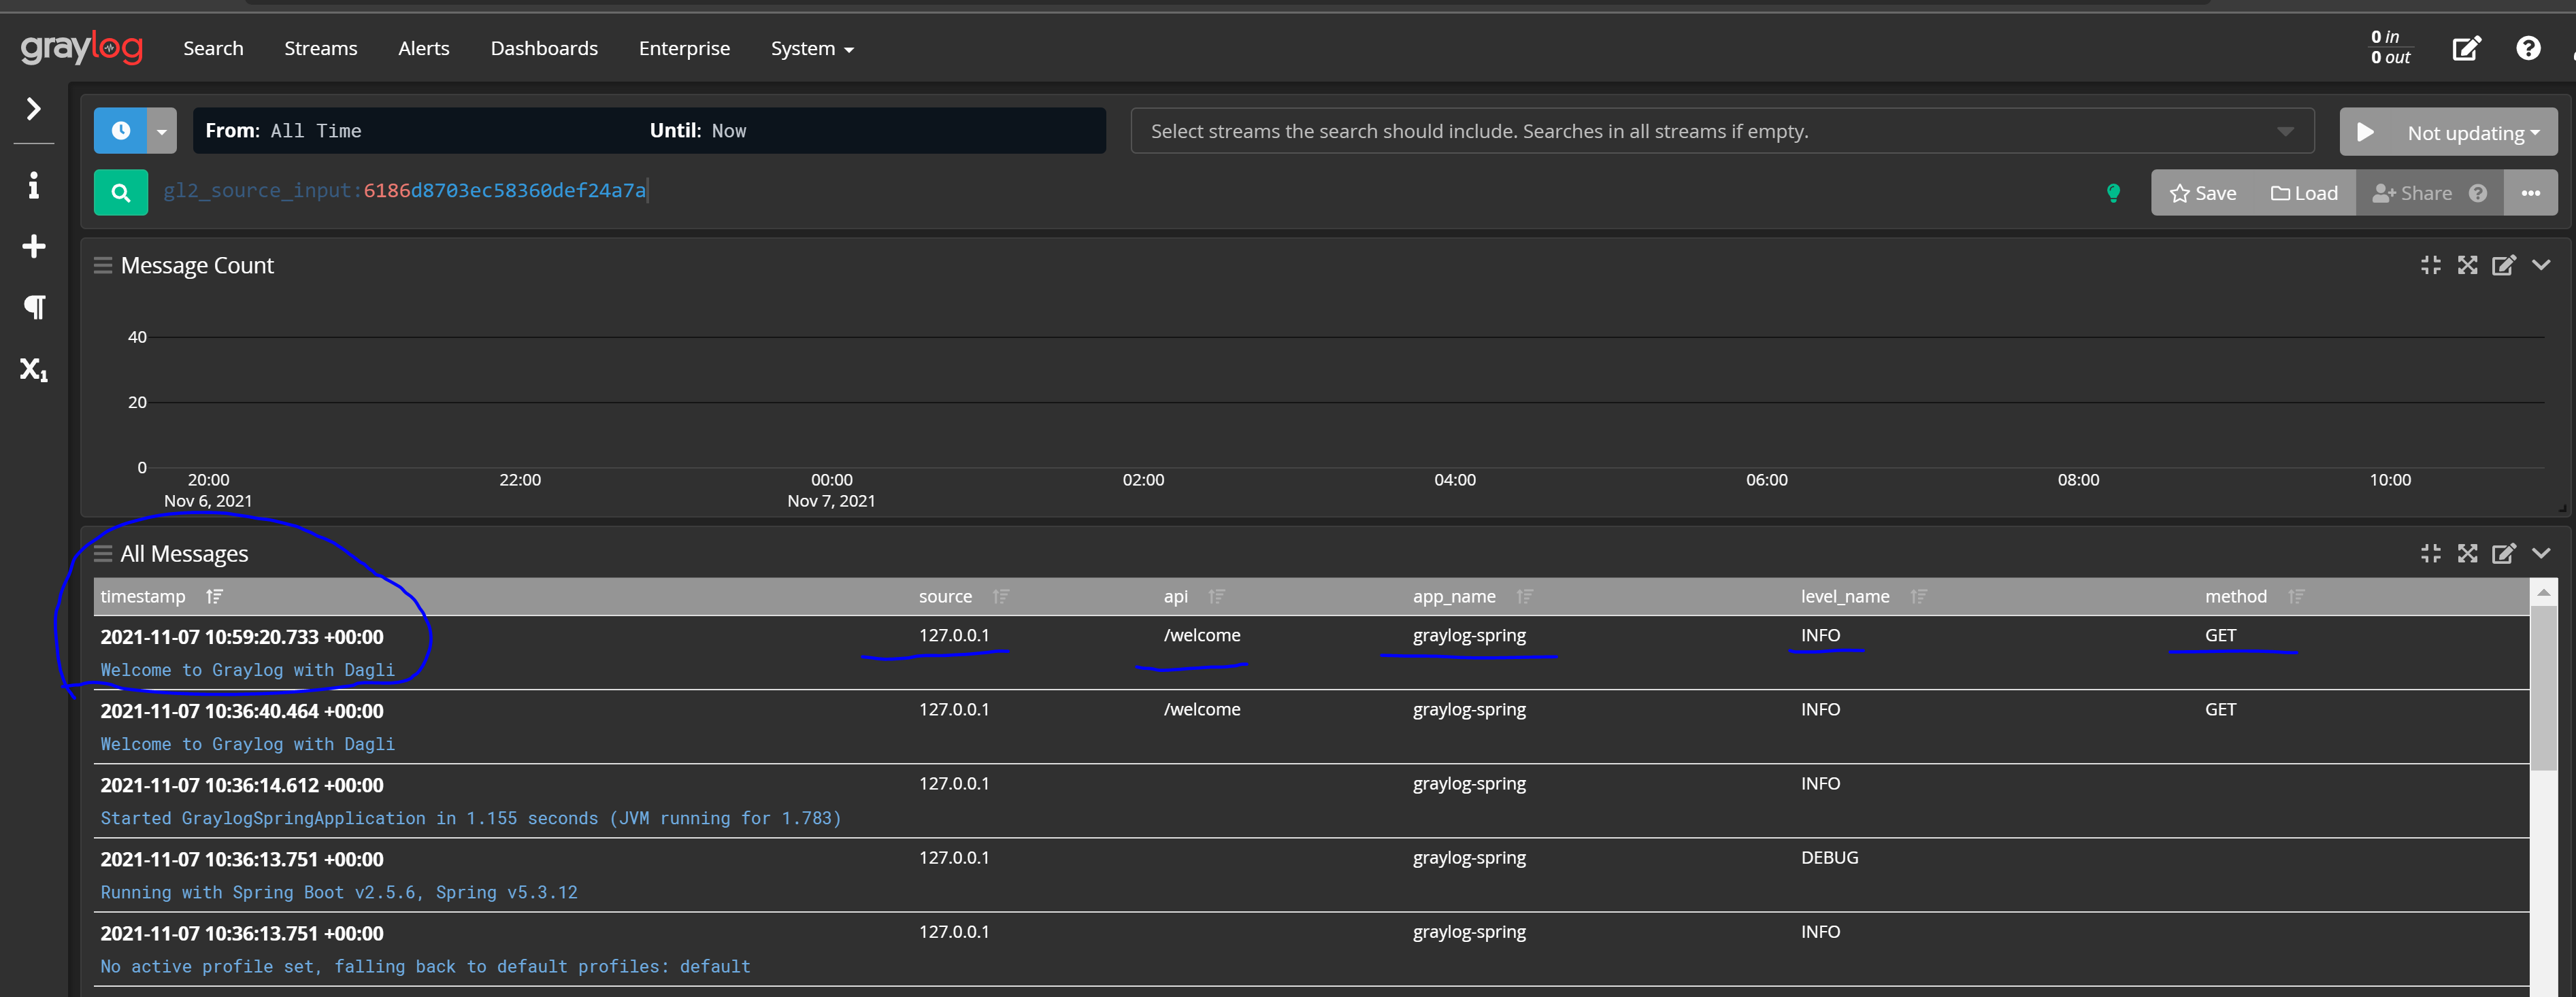The height and width of the screenshot is (997, 2576).
Task: Click the top-right scratchpad edit icon
Action: click(2466, 48)
